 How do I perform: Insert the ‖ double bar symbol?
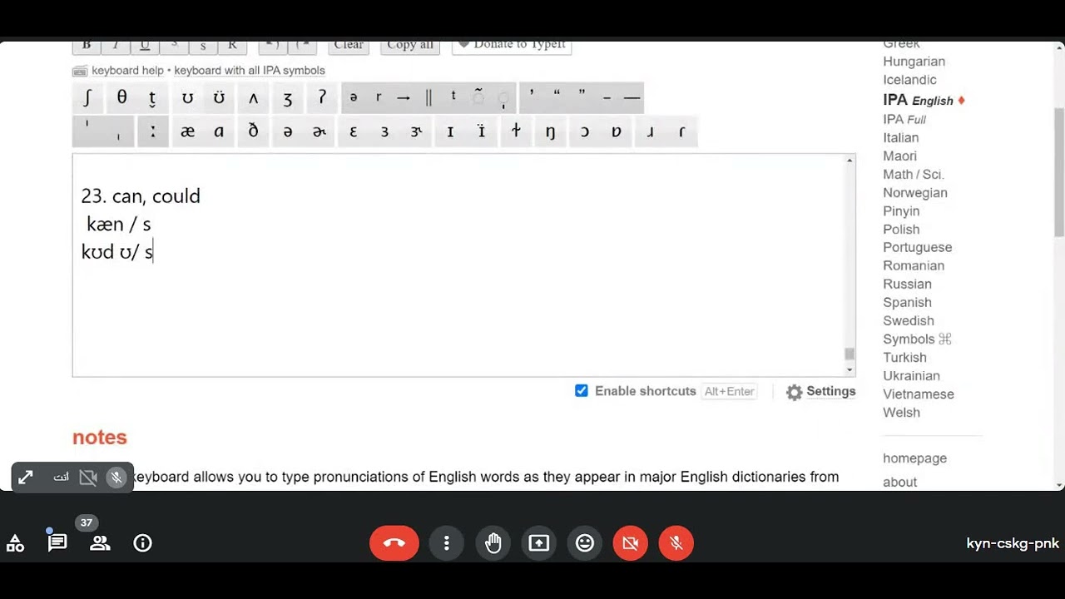(428, 97)
